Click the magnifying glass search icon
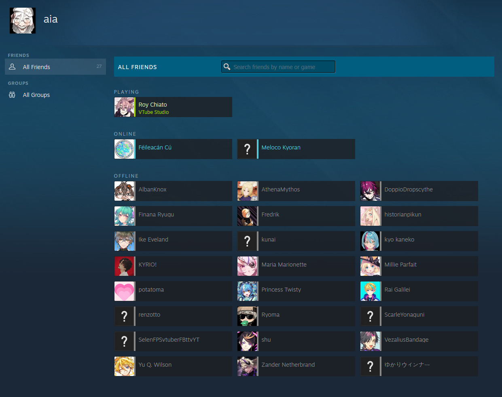The width and height of the screenshot is (502, 397). pyautogui.click(x=227, y=67)
